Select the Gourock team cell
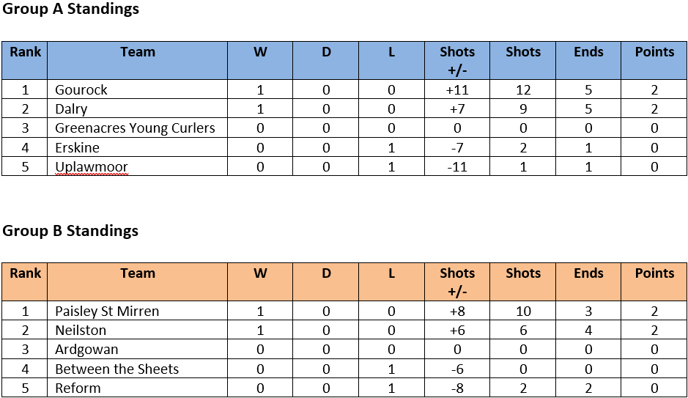Screen dimensions: 688x398 (81, 90)
